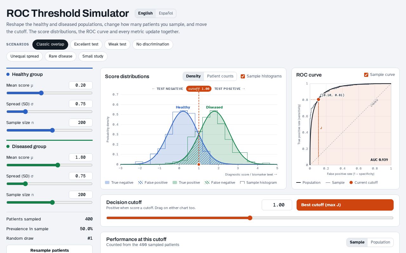Select the Excellent test scenario
Screen dimensions: 406x253
point(86,44)
